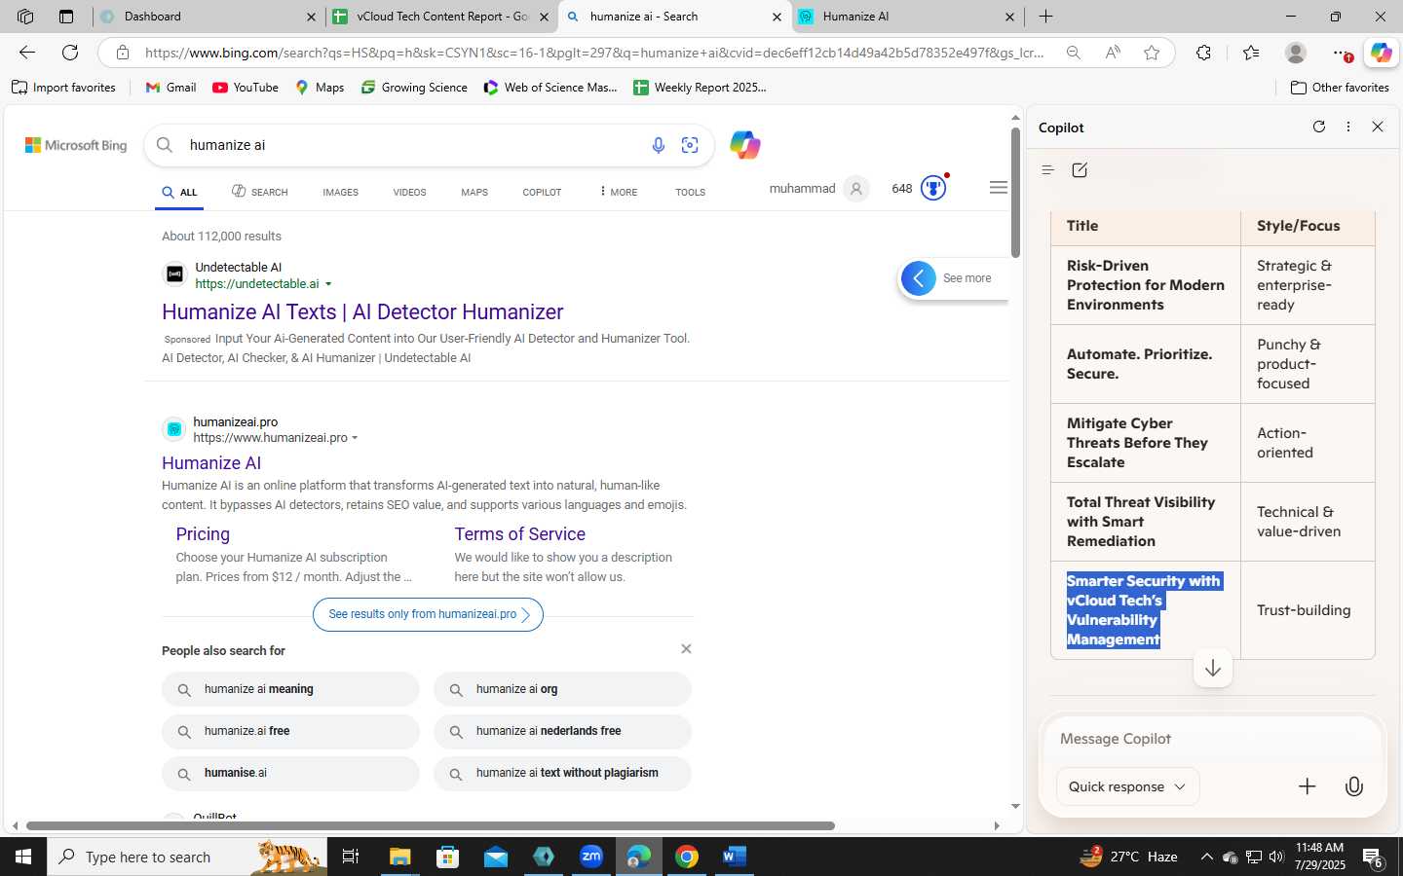
Task: Dismiss the People also search for box
Action: (686, 649)
